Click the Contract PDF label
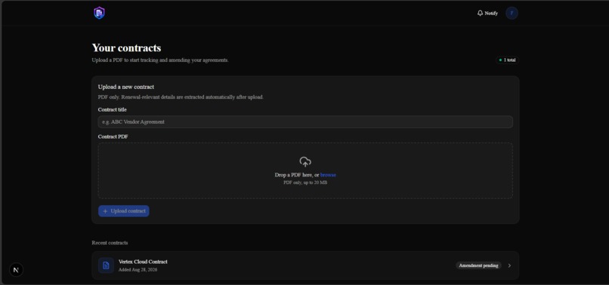 click(x=113, y=136)
